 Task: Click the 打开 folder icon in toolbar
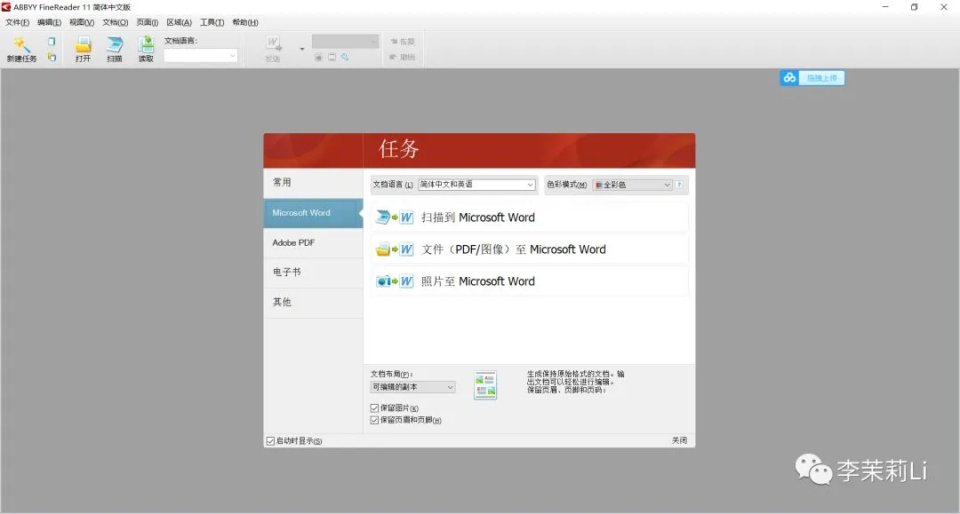click(x=83, y=44)
